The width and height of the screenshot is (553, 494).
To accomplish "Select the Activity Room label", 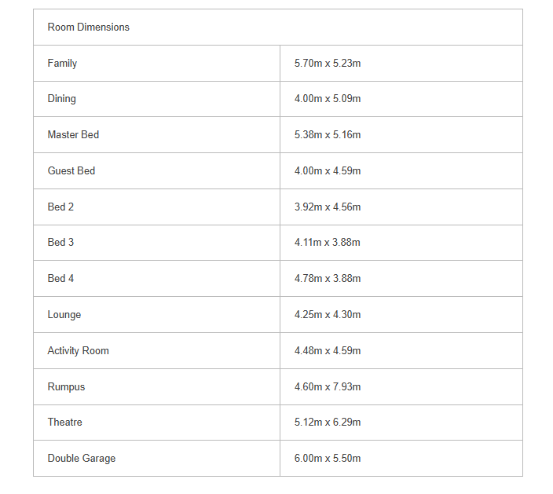I will point(78,351).
